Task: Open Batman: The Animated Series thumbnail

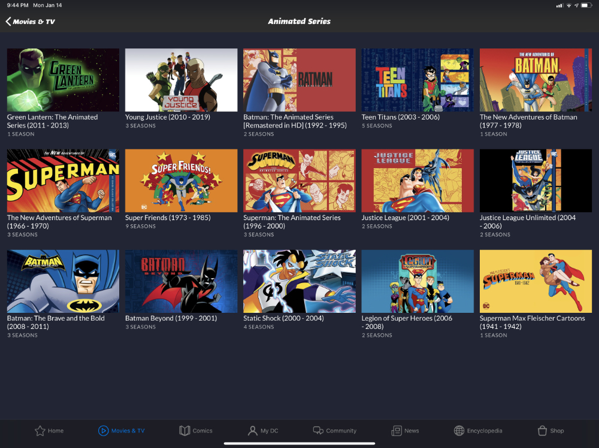Action: [299, 80]
